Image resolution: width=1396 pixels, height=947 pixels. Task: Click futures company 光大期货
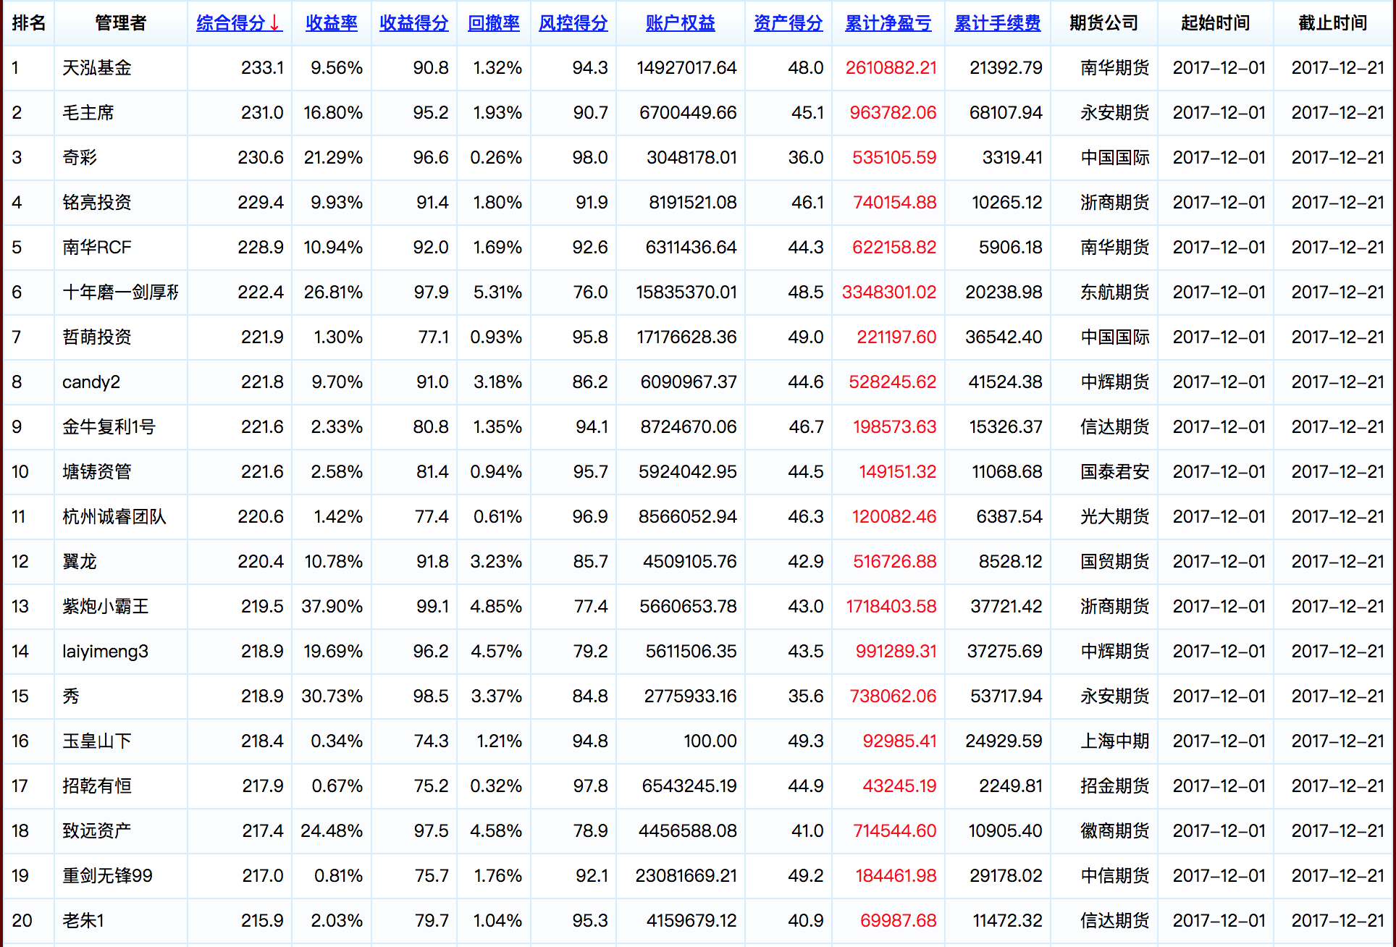tap(1115, 517)
